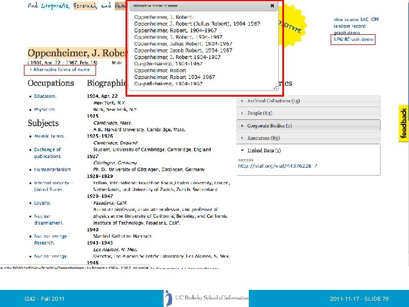The width and height of the screenshot is (409, 307).
Task: Click 'Oppenheimer, Jacob Robert, 1904-1967' entry
Action: tap(183, 51)
